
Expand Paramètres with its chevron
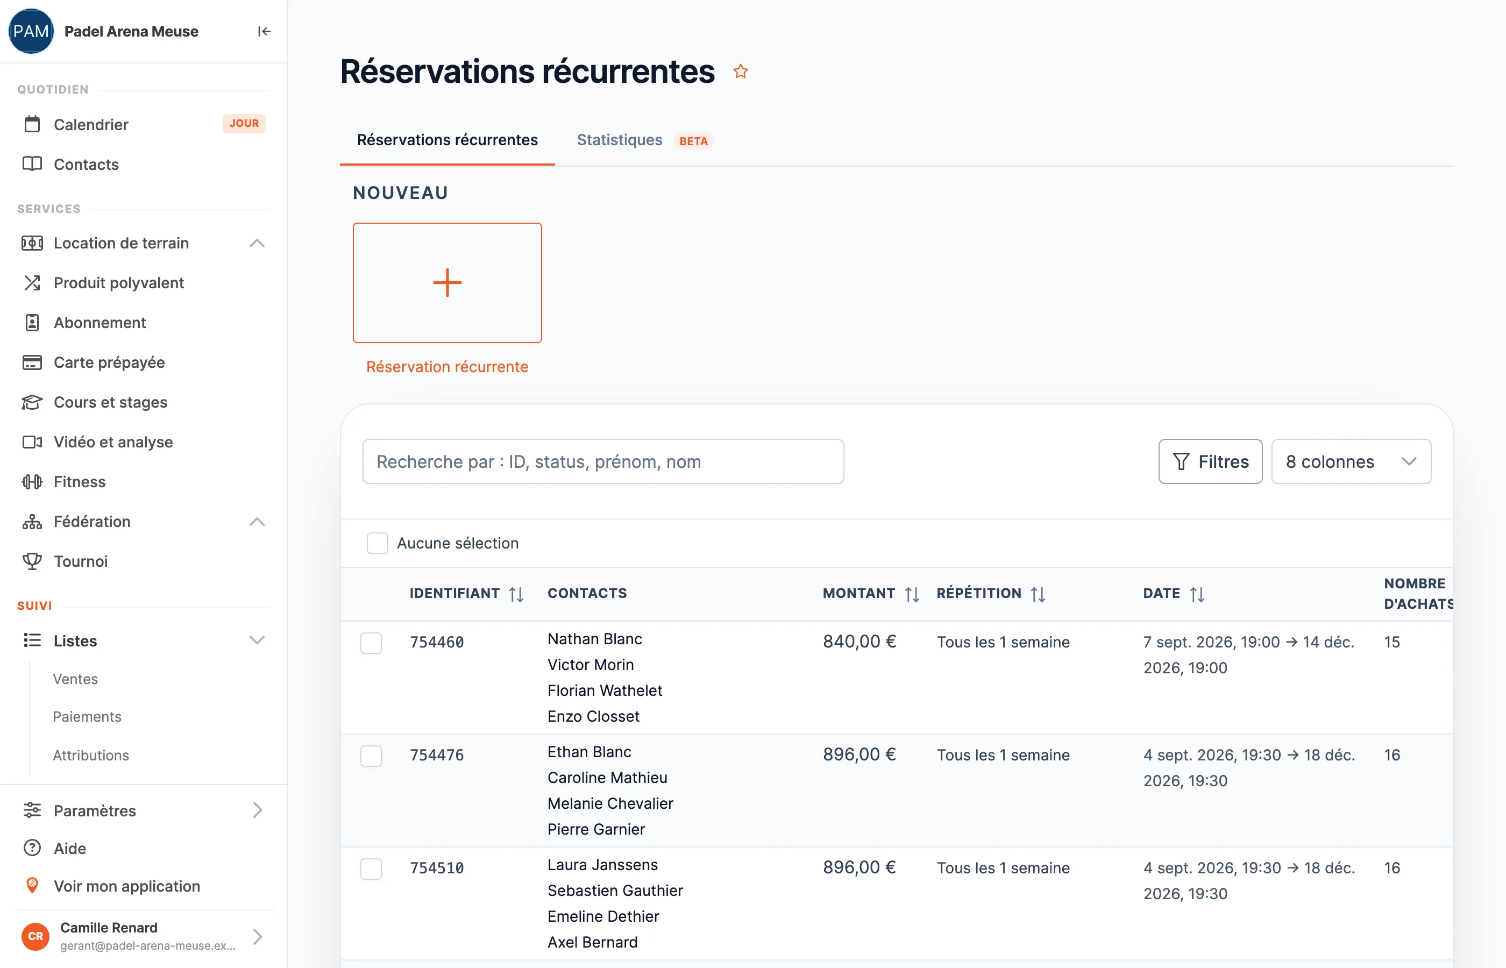[257, 810]
